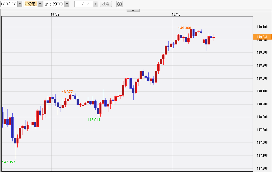Click the 検索 search button
The height and width of the screenshot is (172, 272).
106,4
